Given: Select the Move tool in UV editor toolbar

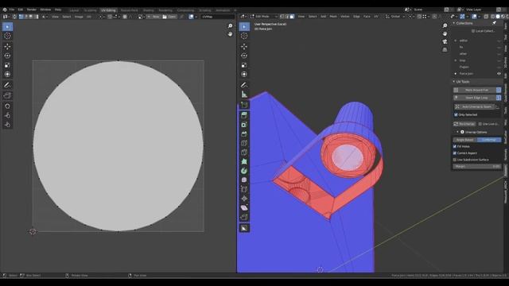Looking at the screenshot, I should pos(7,47).
